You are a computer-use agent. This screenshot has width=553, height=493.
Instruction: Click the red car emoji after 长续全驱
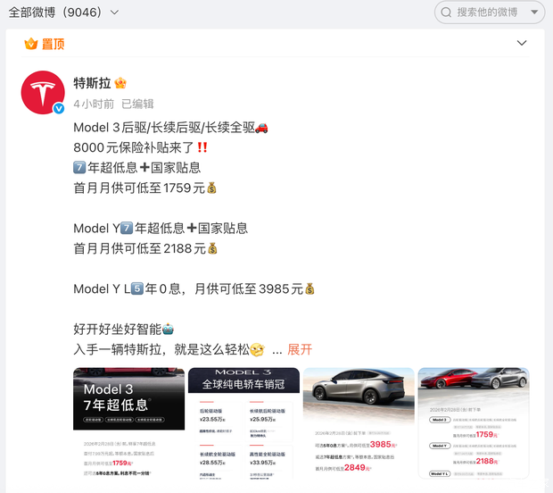[x=261, y=128]
